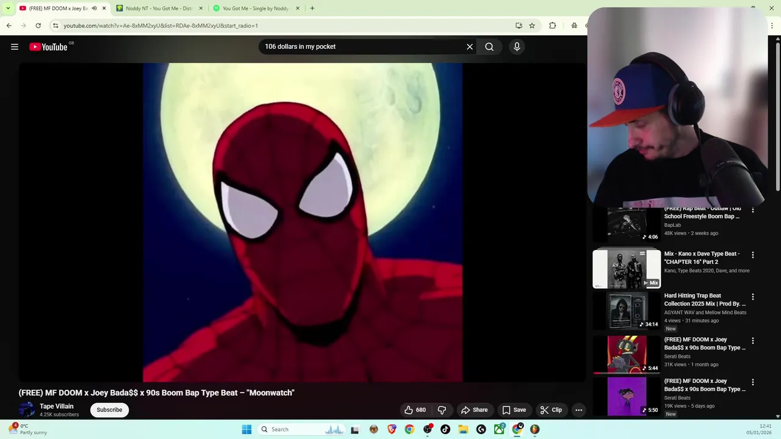Image resolution: width=781 pixels, height=439 pixels.
Task: Switch to the Noddy NT You Got Me tab
Action: point(159,9)
